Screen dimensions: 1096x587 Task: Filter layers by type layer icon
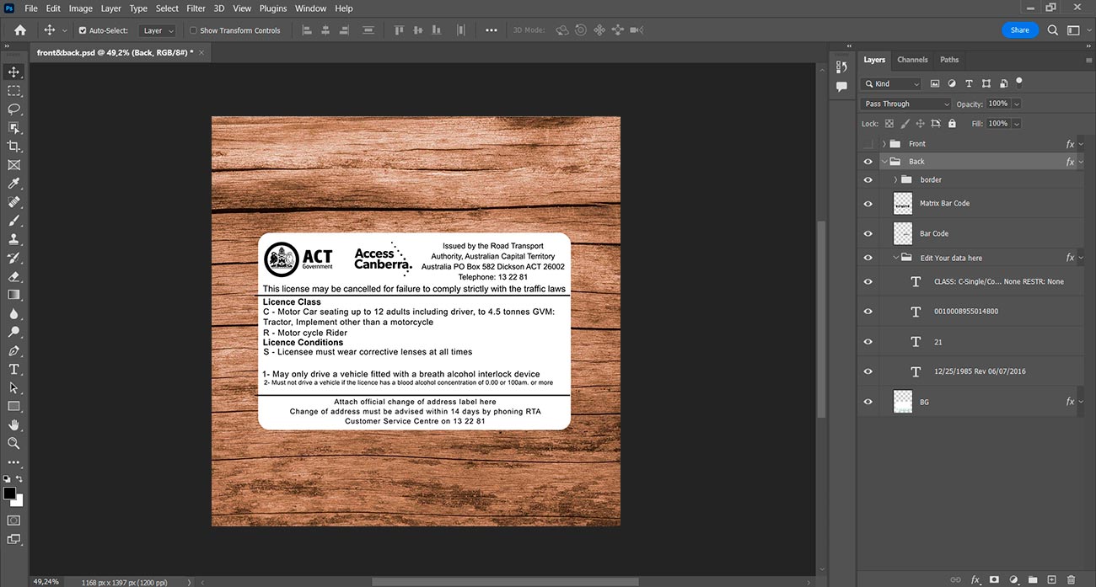[x=969, y=83]
